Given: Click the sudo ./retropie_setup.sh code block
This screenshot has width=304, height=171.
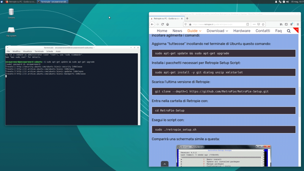Looking at the screenshot, I should [224, 129].
